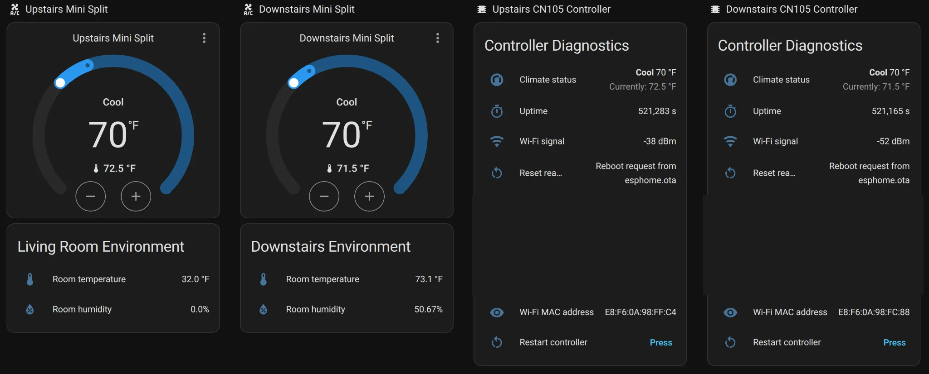The height and width of the screenshot is (374, 929).
Task: Click the chip icon beside Upstairs CN105 Controller
Action: click(482, 9)
